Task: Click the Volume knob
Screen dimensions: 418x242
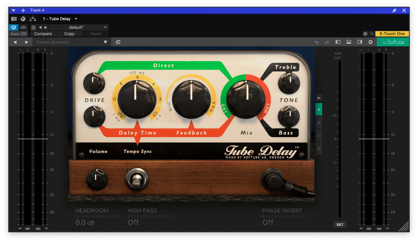Action: coord(97,180)
